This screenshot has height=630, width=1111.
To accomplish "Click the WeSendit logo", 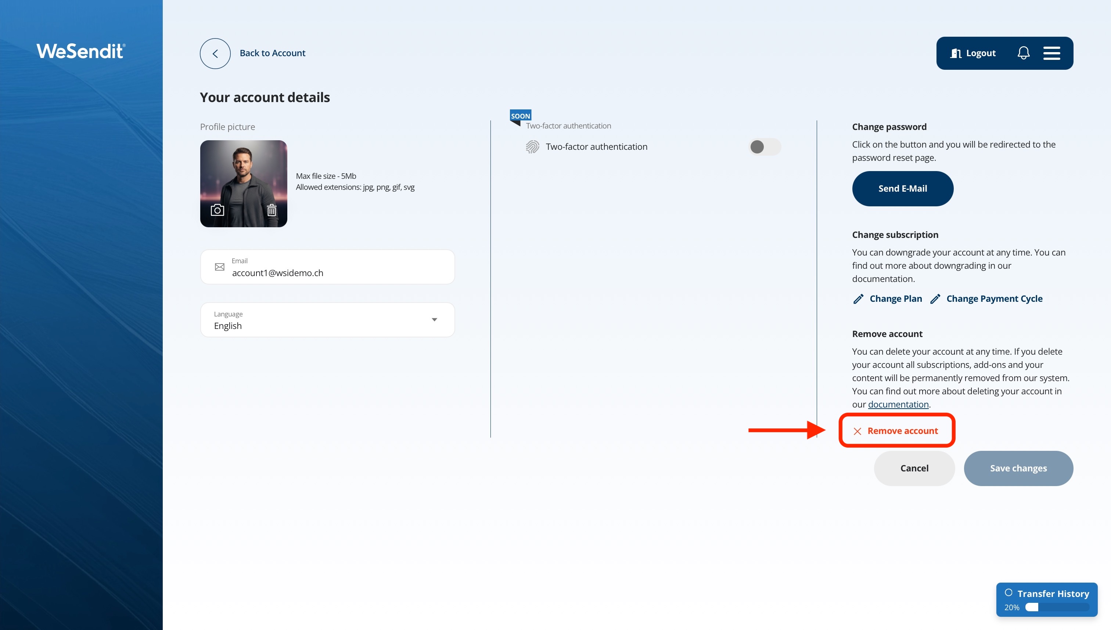I will tap(81, 51).
